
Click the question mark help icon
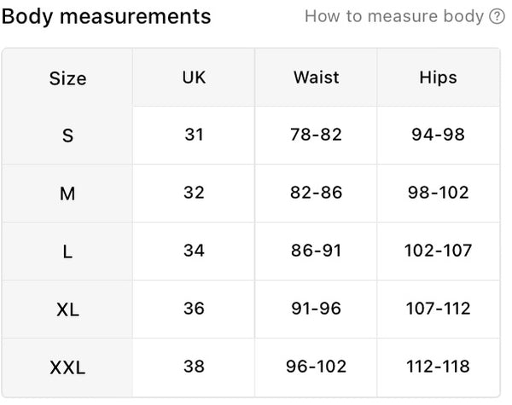tap(497, 16)
